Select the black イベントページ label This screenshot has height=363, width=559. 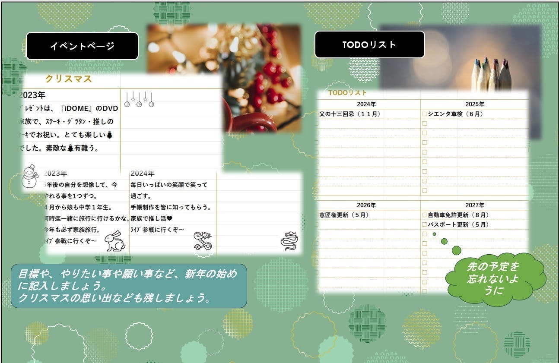tap(82, 46)
